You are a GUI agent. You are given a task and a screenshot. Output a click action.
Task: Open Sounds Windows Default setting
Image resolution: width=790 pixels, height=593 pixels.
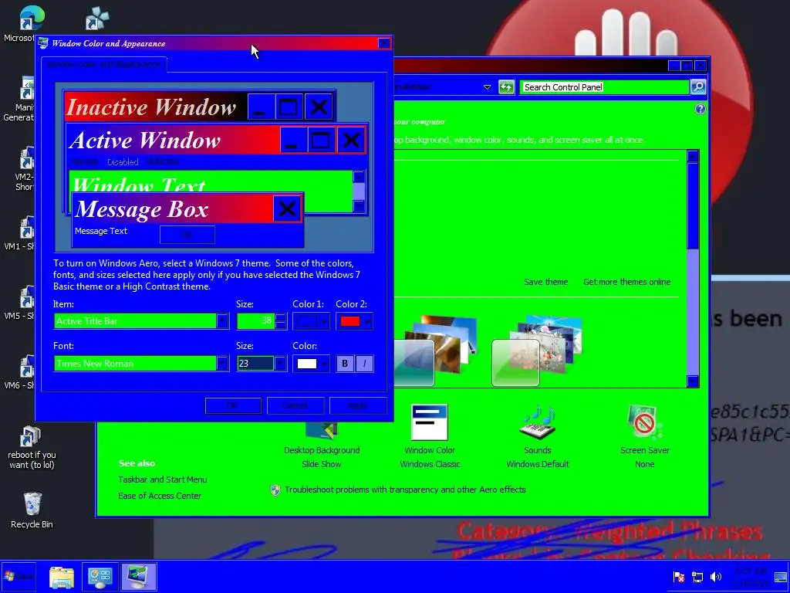point(538,437)
